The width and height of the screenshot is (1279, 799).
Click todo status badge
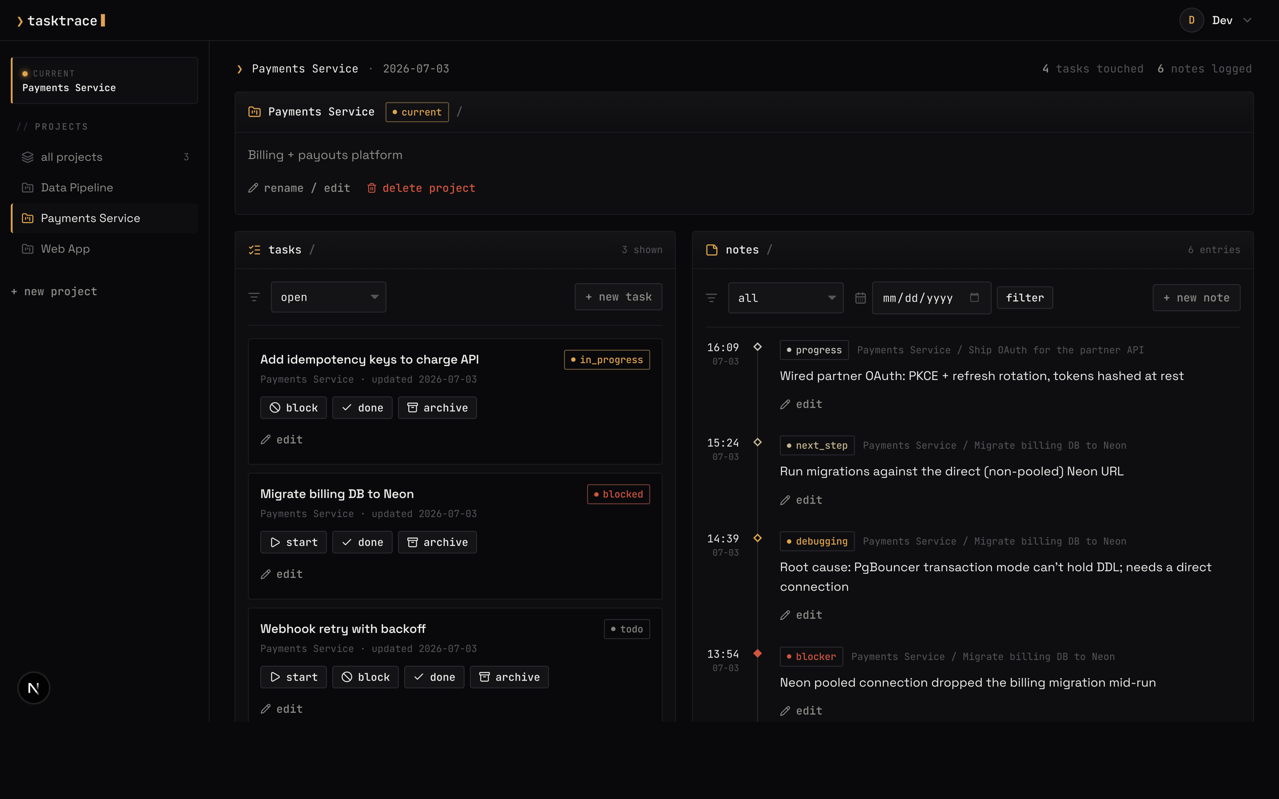click(x=627, y=629)
